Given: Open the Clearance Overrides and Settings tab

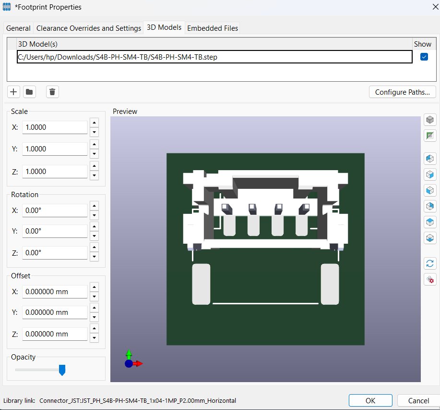Looking at the screenshot, I should click(x=88, y=28).
